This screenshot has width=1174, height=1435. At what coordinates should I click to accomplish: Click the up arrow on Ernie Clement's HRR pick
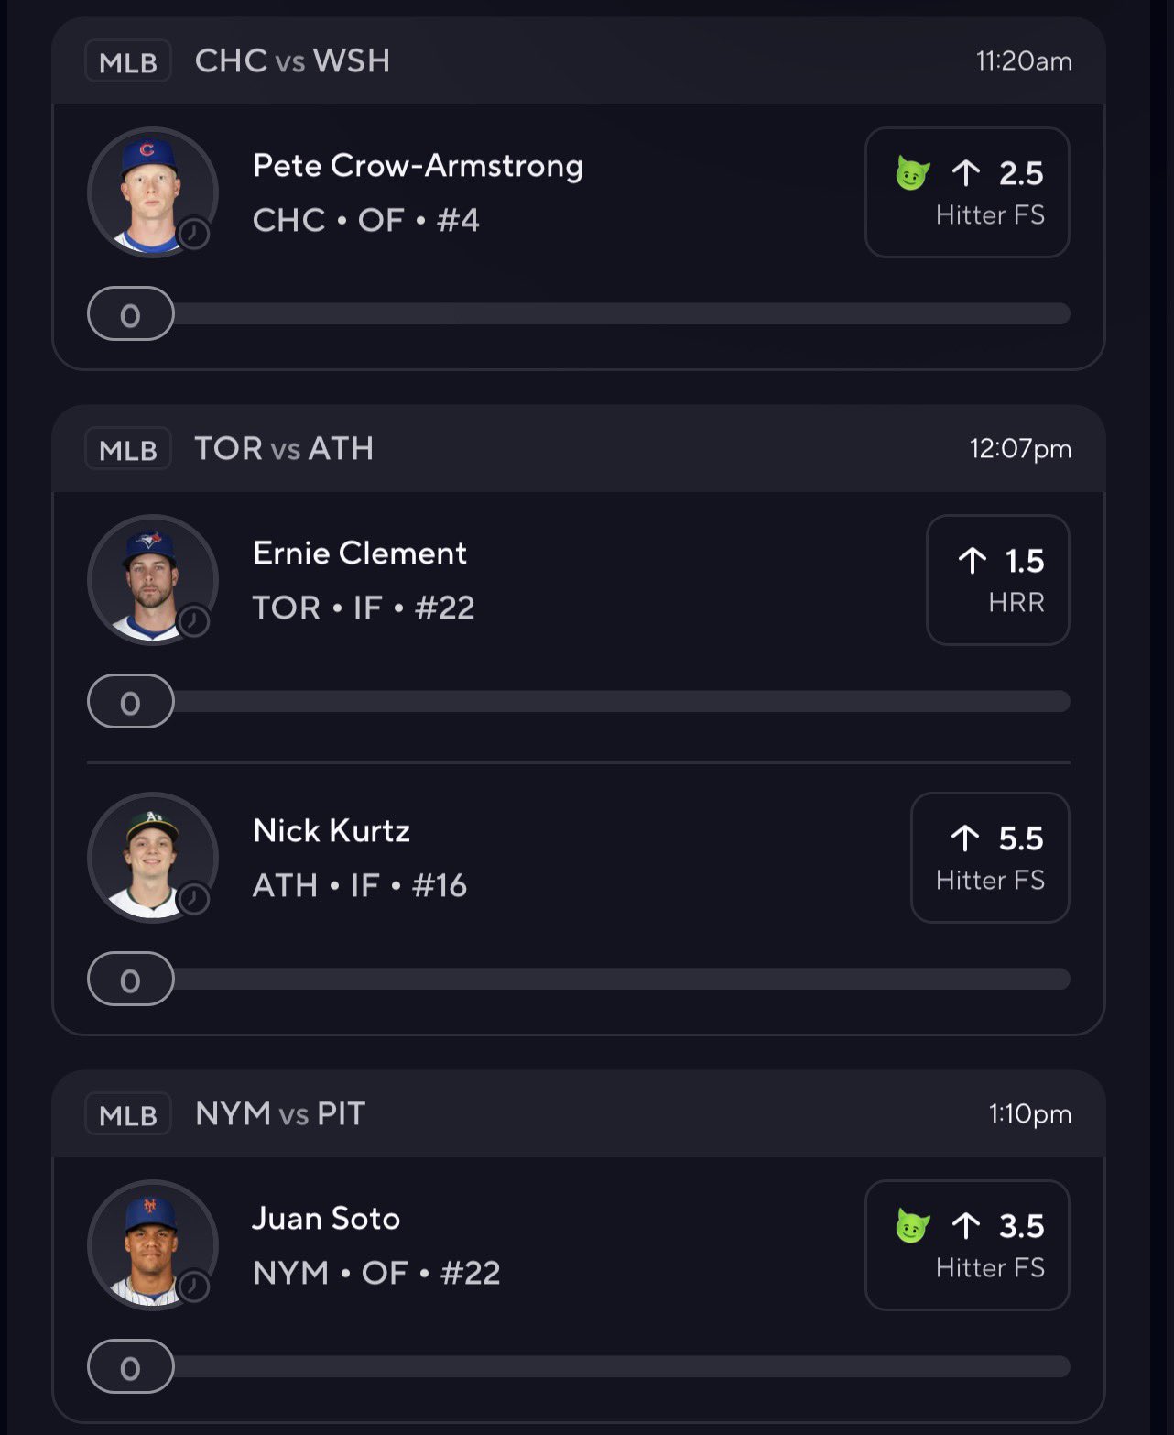[x=972, y=560]
